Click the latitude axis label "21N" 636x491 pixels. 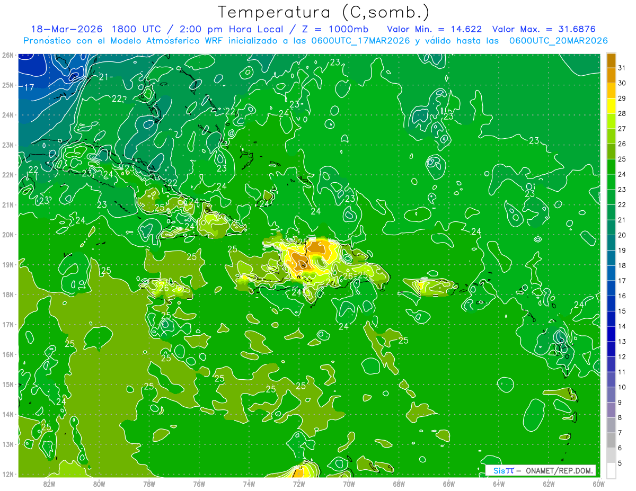coord(8,204)
